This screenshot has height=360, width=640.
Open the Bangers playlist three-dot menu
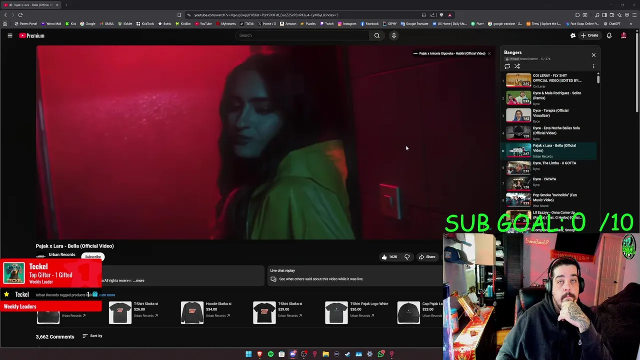click(x=593, y=66)
